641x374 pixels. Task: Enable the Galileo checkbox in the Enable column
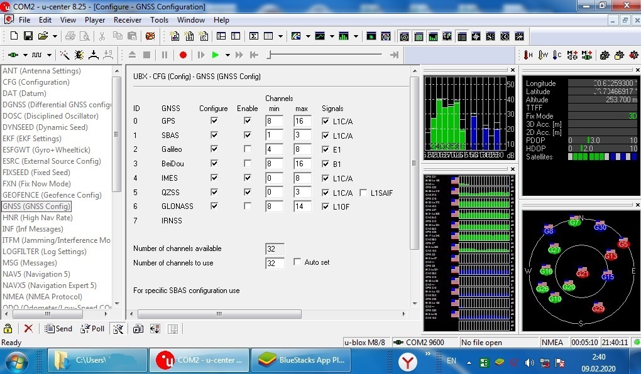click(248, 149)
